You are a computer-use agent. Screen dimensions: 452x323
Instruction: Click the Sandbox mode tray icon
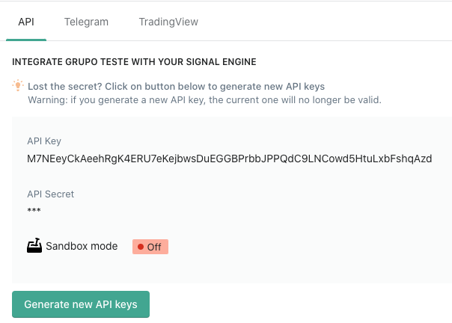click(34, 246)
